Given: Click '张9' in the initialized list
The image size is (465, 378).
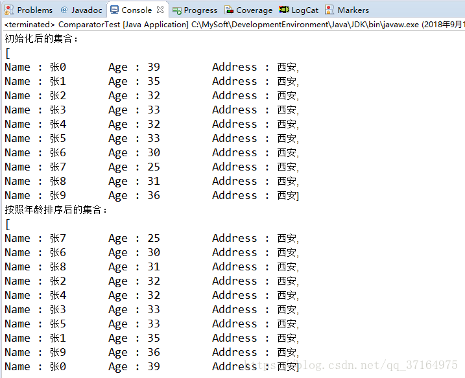Looking at the screenshot, I should 58,195.
